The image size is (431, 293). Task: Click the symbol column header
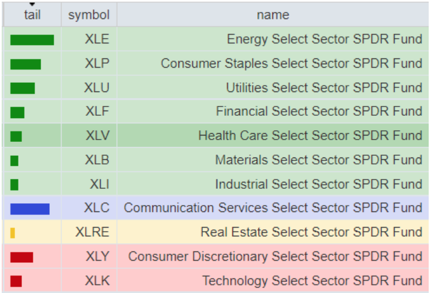[x=89, y=15]
